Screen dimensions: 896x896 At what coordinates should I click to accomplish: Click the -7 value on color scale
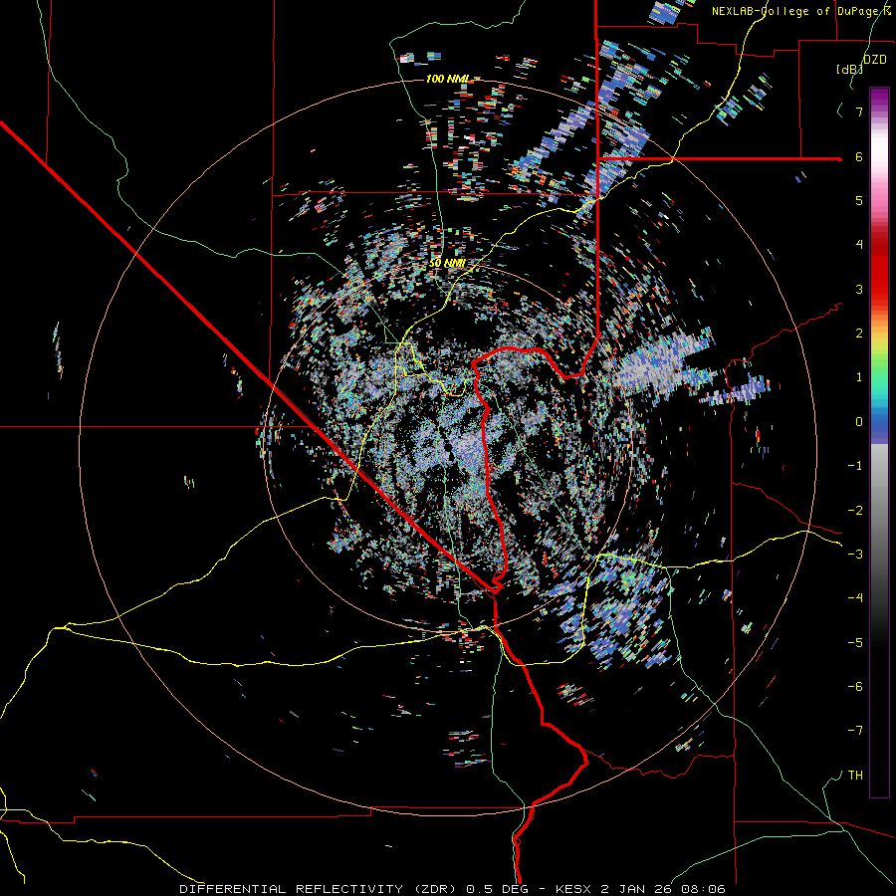coord(855,731)
